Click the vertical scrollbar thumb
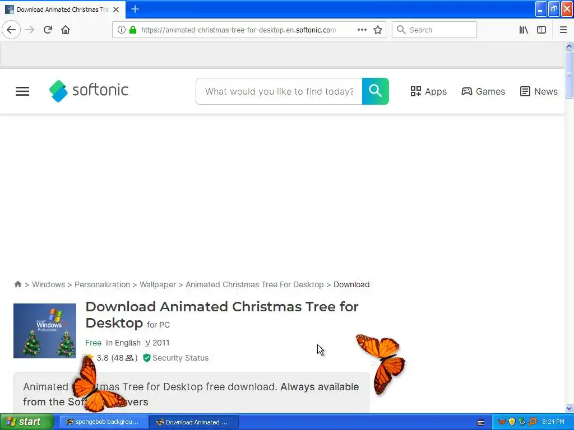 569,74
